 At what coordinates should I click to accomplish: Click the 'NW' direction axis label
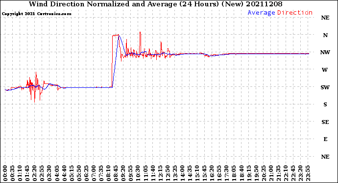(x=325, y=52)
